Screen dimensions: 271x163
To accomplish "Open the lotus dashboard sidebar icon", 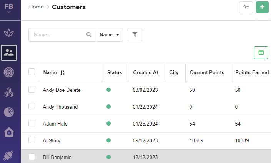I will pyautogui.click(x=9, y=33).
